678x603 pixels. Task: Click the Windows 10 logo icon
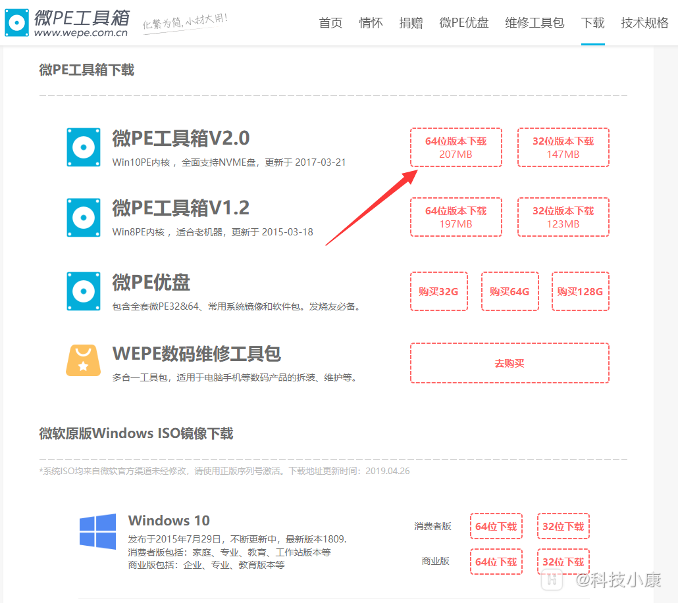(97, 531)
